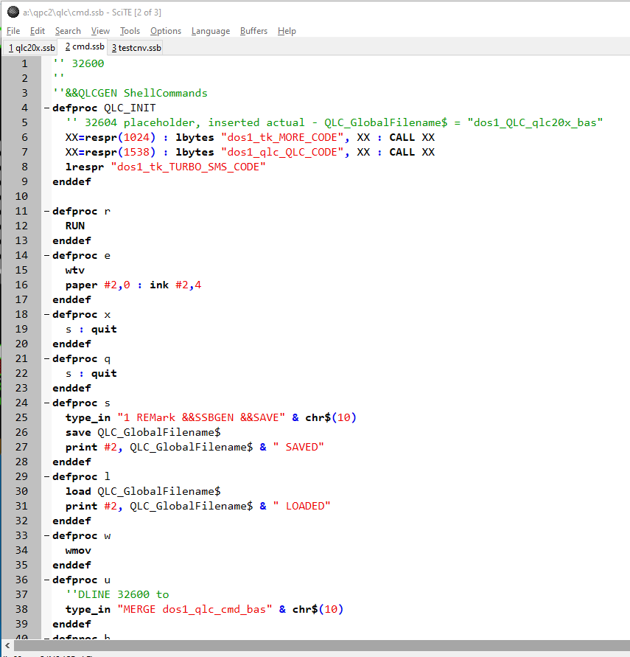The height and width of the screenshot is (657, 630).
Task: Click line number 39 in the margin
Action: tap(21, 625)
